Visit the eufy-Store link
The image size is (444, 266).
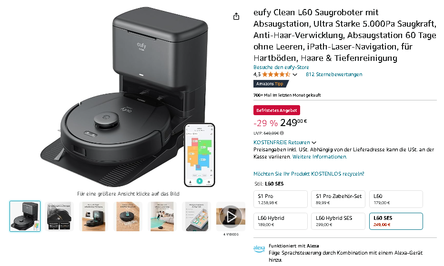(x=281, y=67)
